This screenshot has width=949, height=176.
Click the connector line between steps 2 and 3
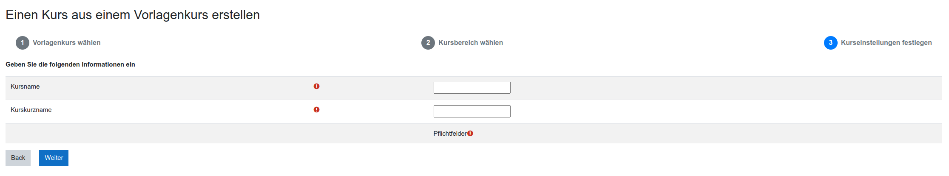[x=663, y=43]
